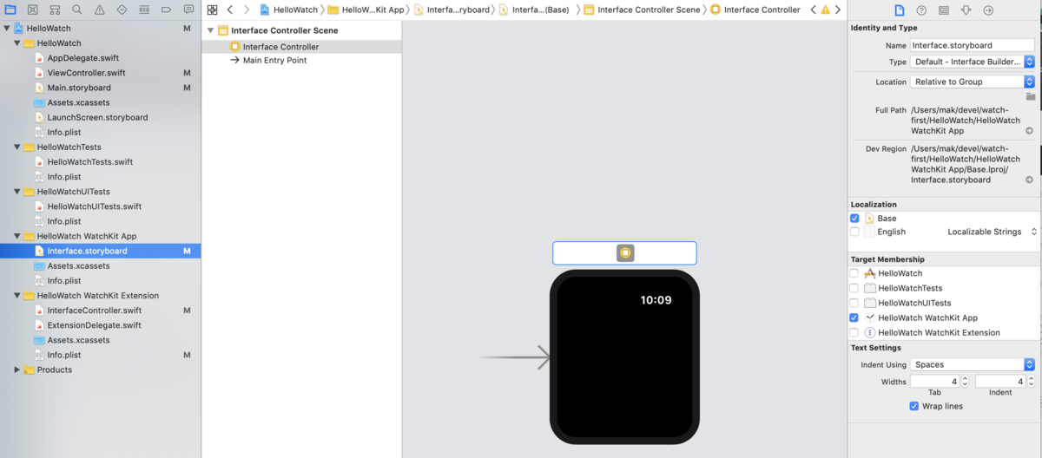Select the interface controller icon above watch
This screenshot has width=1042, height=458.
pos(625,253)
